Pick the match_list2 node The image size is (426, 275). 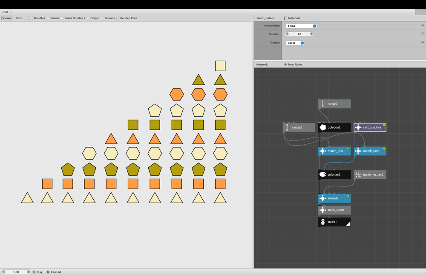370,151
